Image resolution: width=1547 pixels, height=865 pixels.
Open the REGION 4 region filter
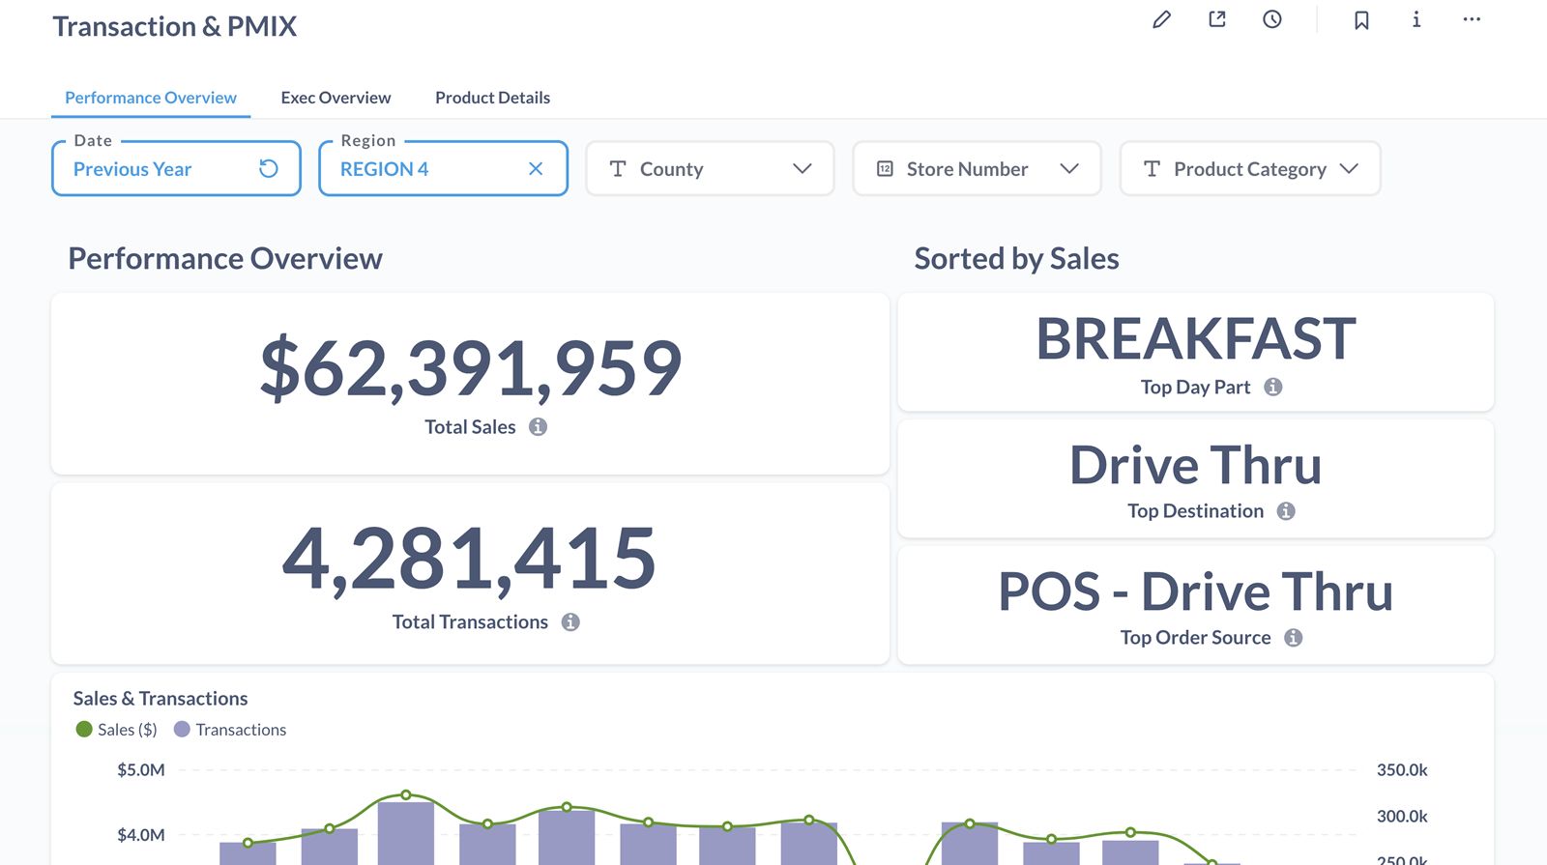tap(443, 169)
